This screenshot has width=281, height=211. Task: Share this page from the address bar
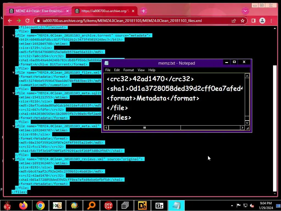(234, 21)
